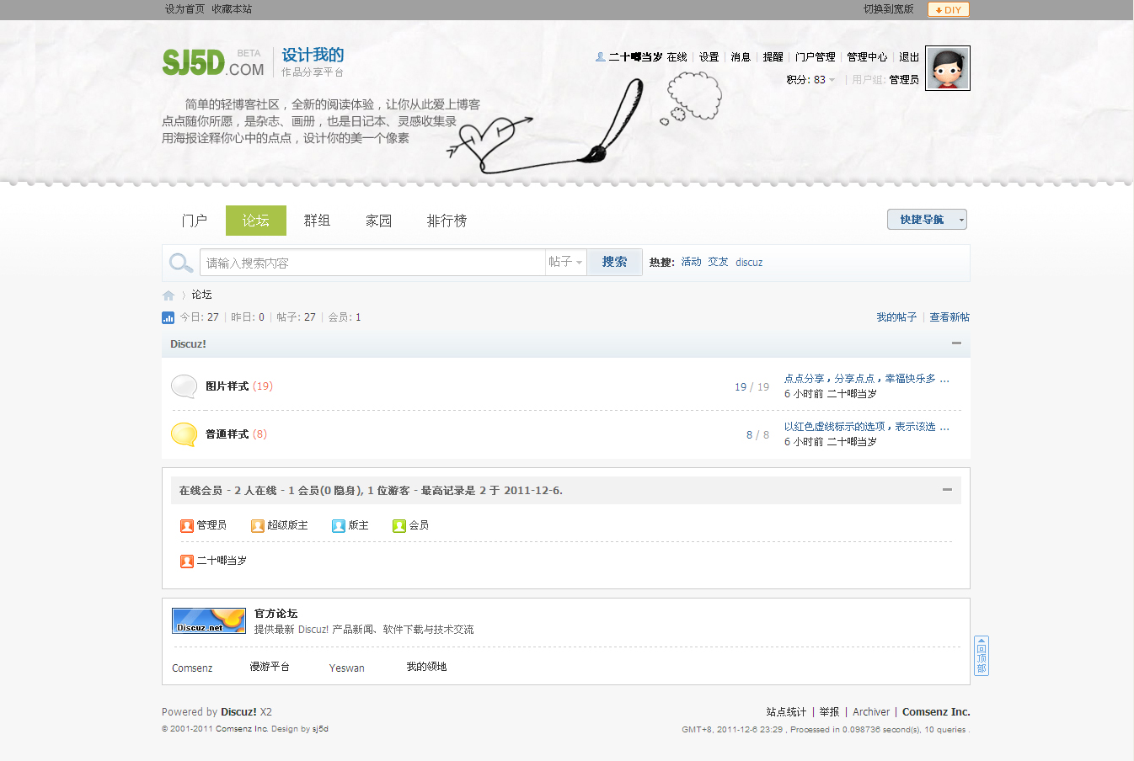The width and height of the screenshot is (1134, 761).
Task: Open the 群组 tab
Action: tap(317, 221)
